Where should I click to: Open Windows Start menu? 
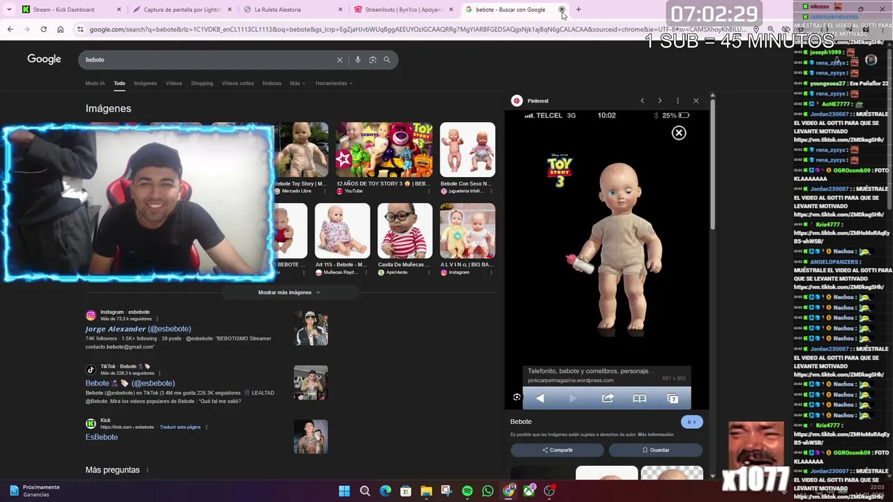[344, 491]
